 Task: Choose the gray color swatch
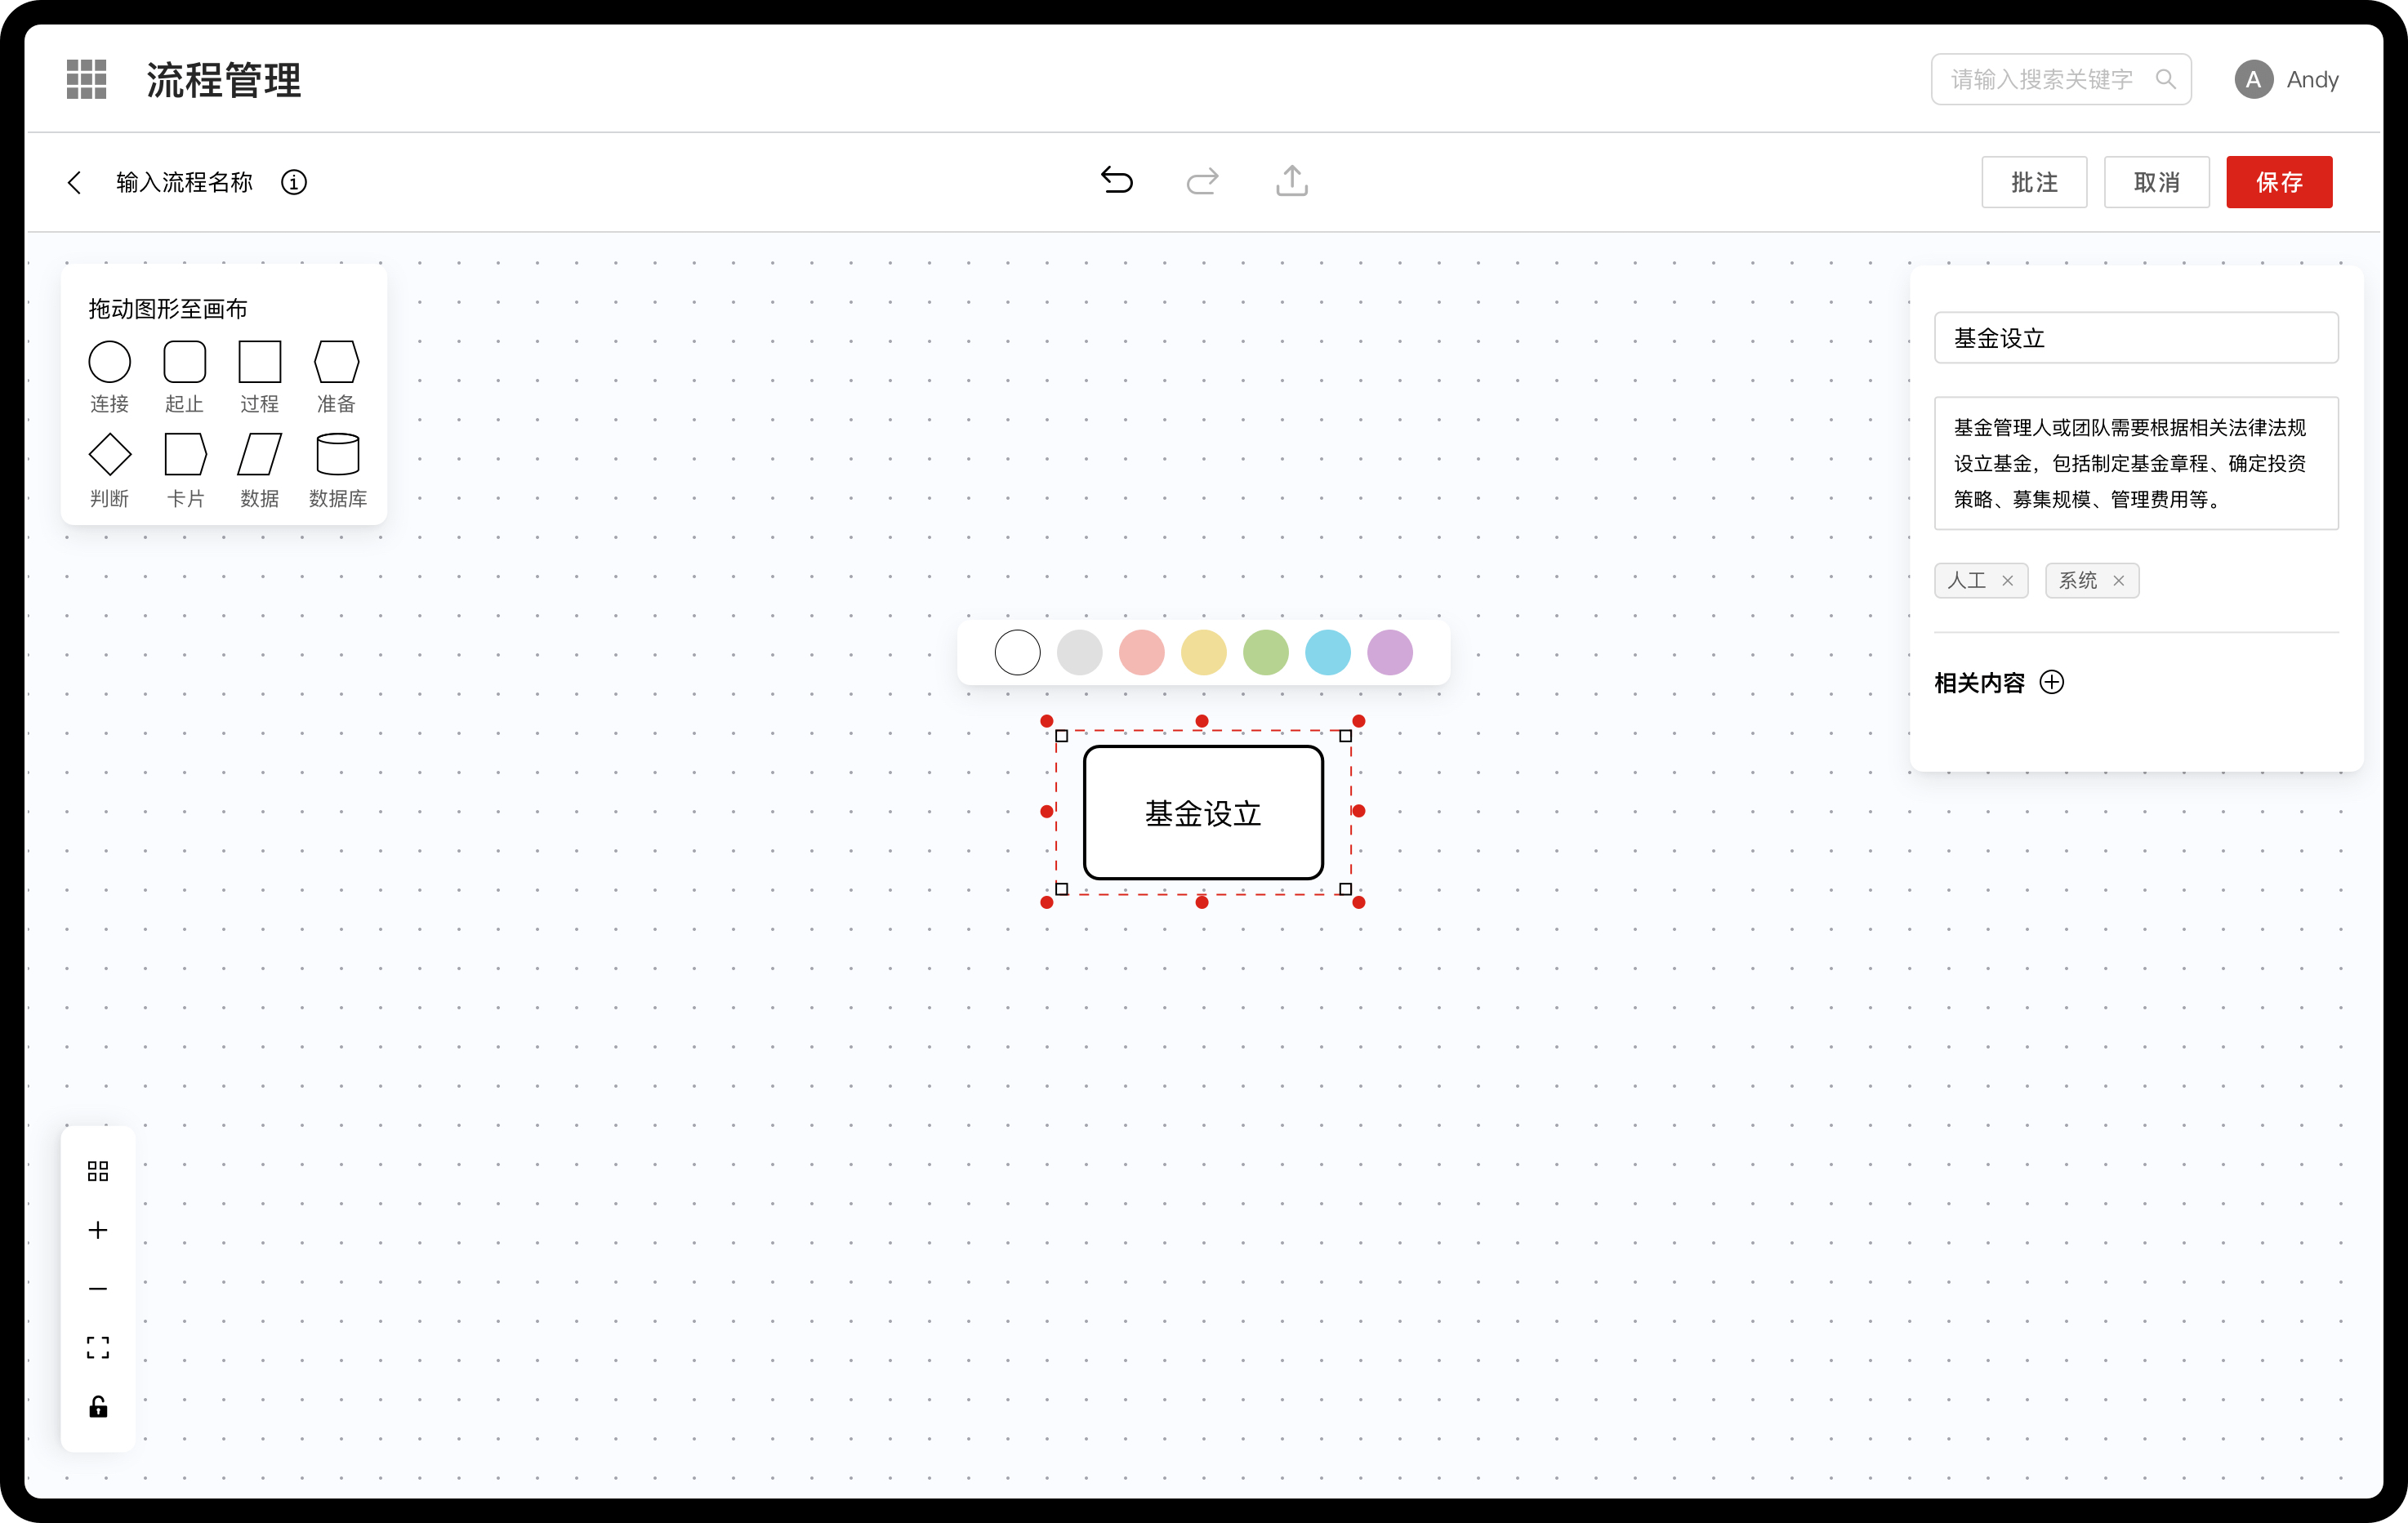[1079, 653]
